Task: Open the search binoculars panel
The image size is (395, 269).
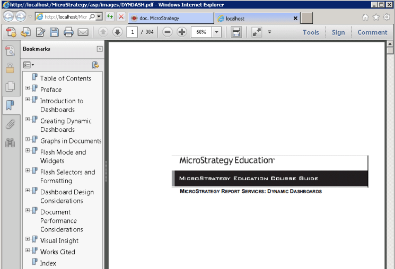Action: [10, 142]
